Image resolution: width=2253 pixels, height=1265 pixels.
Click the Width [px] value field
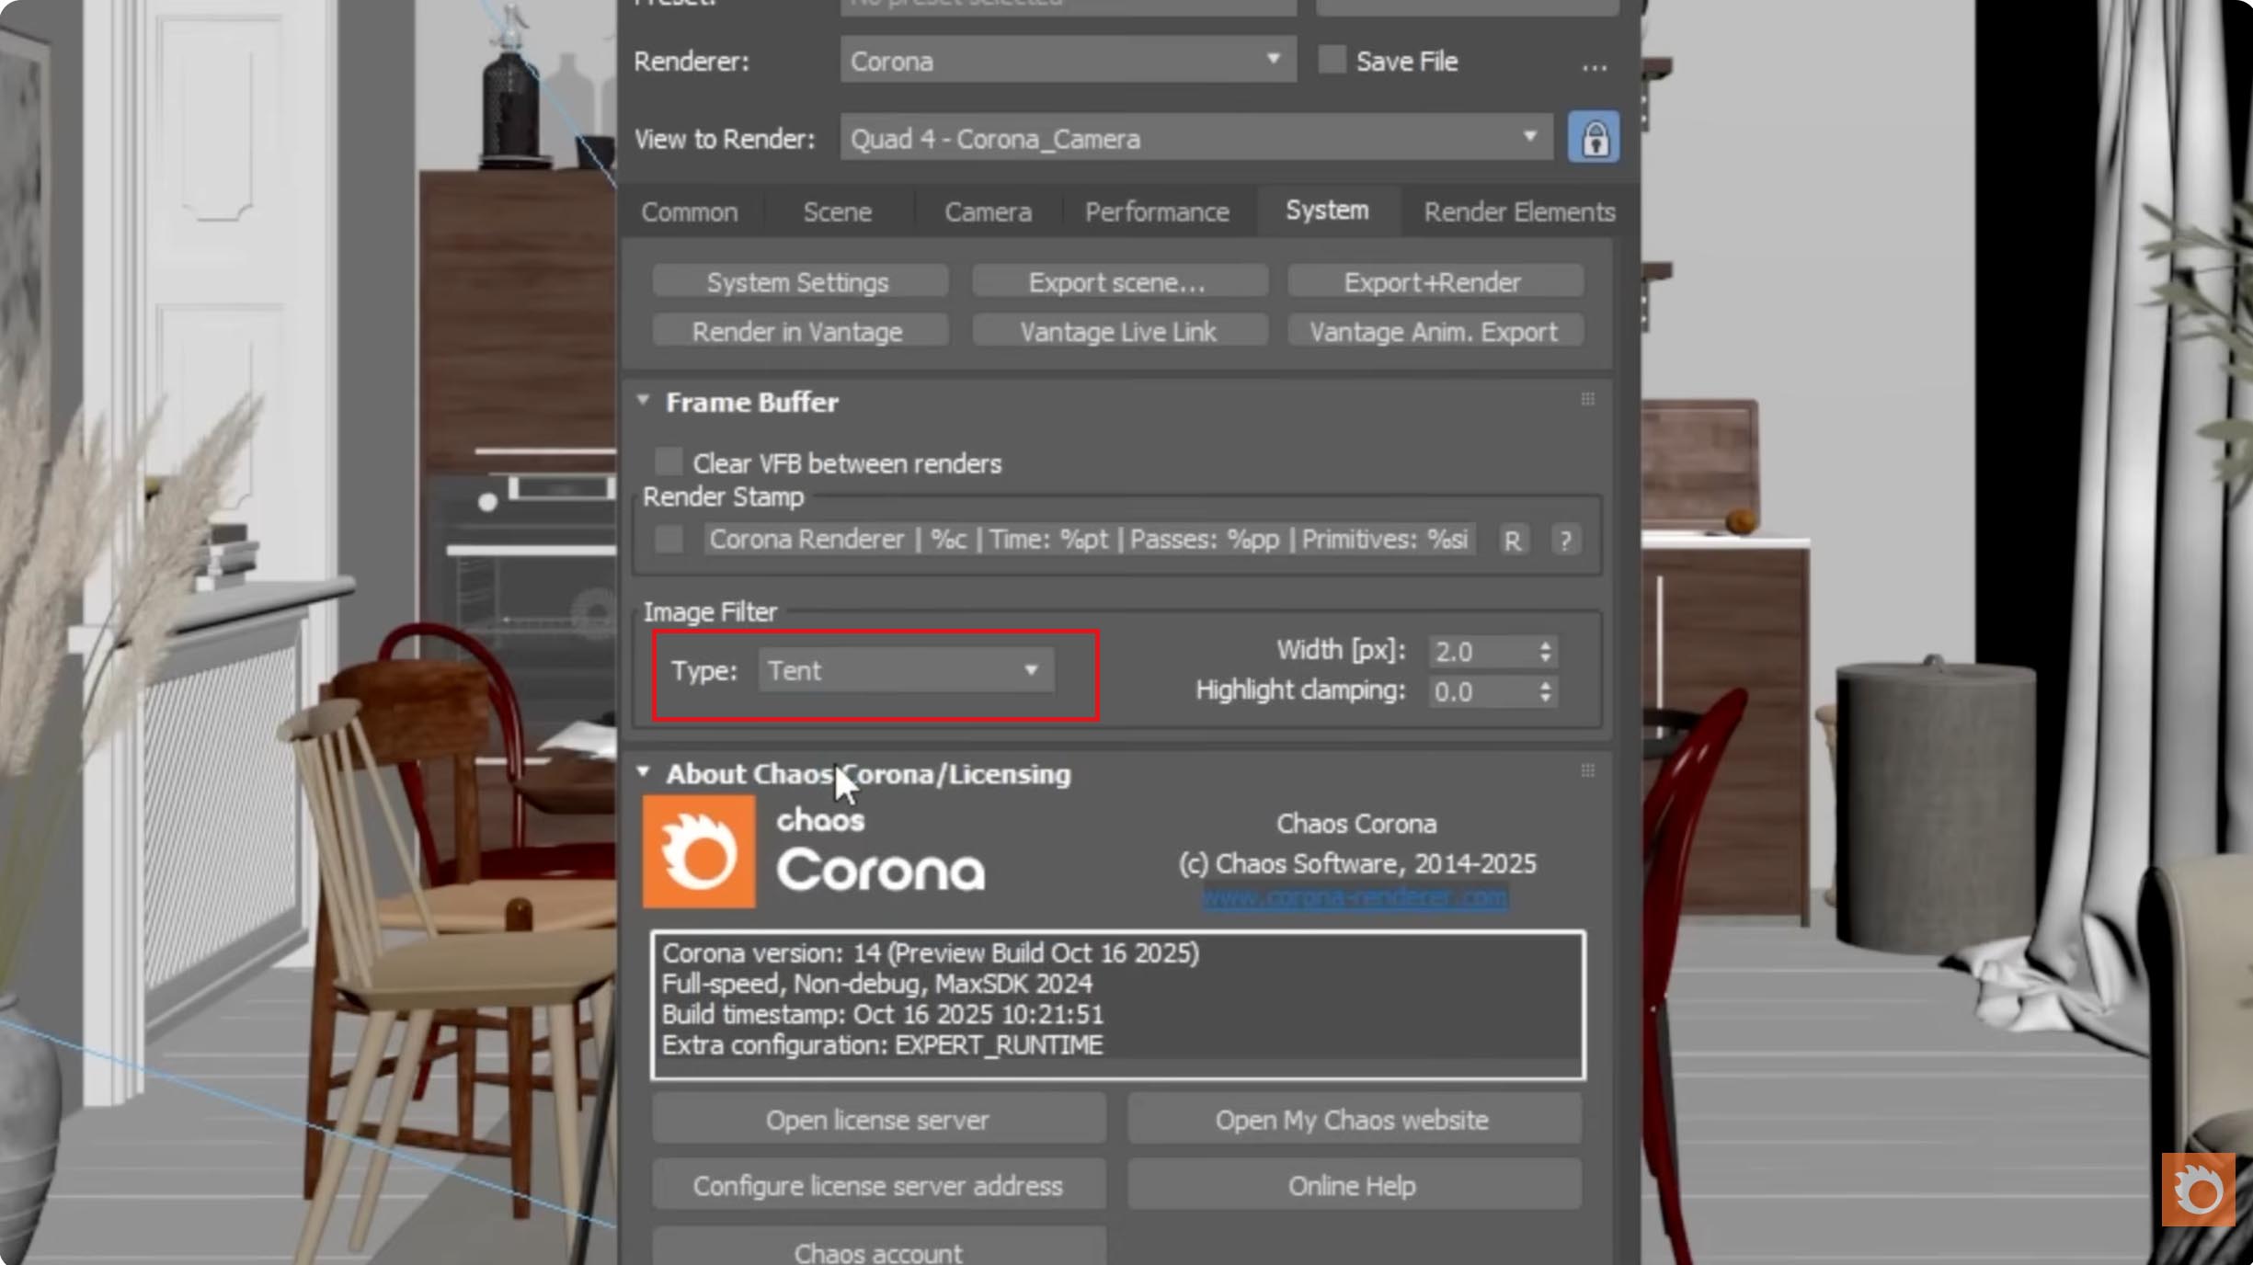[x=1481, y=652]
